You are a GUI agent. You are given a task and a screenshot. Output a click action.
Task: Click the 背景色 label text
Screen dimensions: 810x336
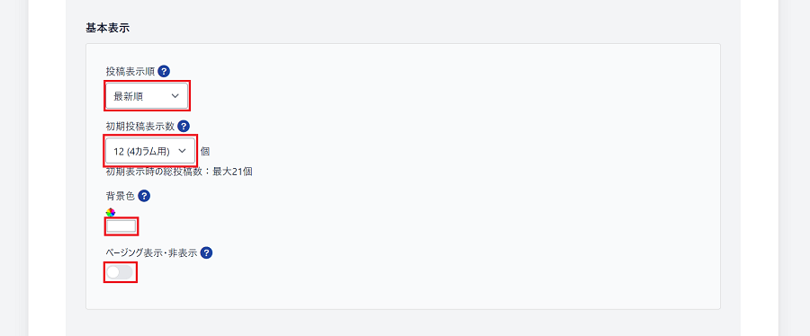point(121,197)
